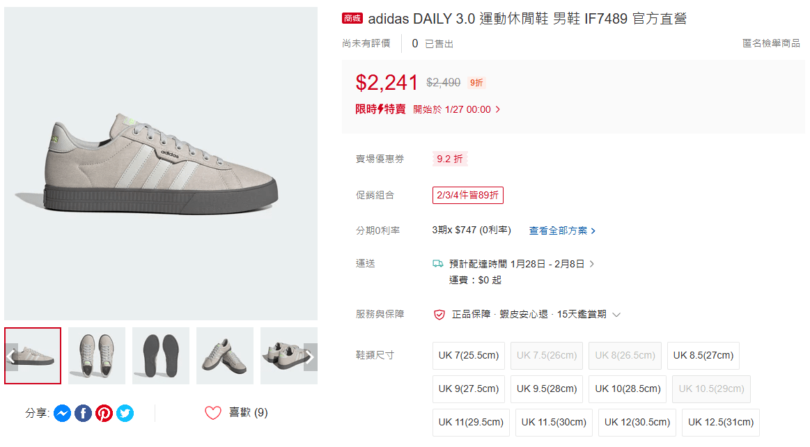Screen dimensions: 810x447
Task: Open the top-down pair view thumbnail
Action: (x=96, y=357)
